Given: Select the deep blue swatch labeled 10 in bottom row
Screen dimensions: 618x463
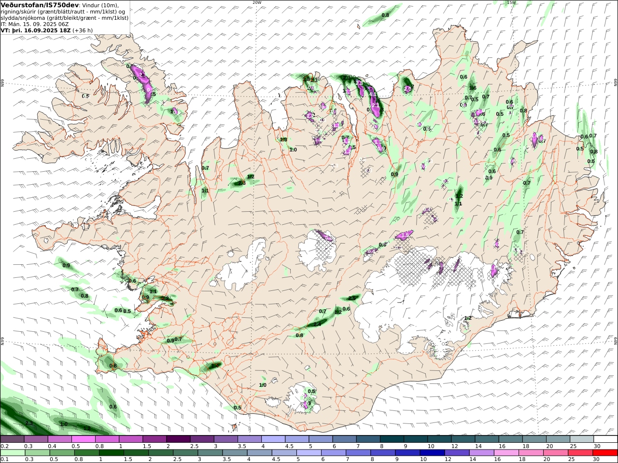Looking at the screenshot, I should click(432, 453).
